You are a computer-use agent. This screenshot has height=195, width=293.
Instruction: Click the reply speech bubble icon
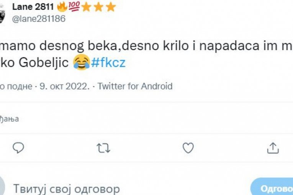(18, 148)
